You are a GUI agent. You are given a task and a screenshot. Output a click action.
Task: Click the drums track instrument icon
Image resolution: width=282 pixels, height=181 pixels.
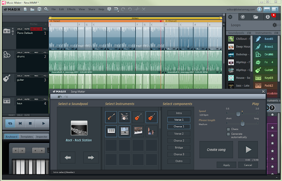(x=7, y=55)
